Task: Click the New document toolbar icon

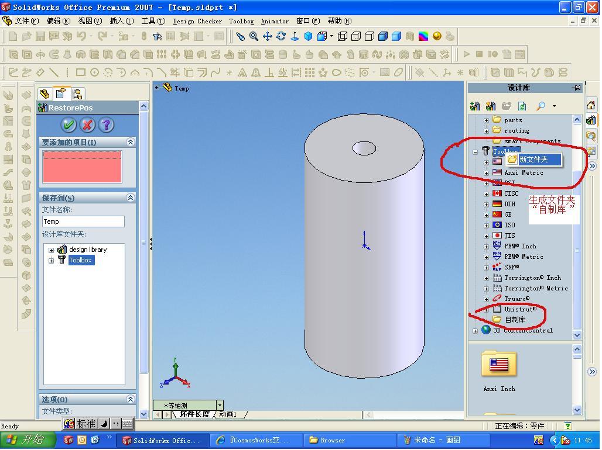Action: [13, 36]
